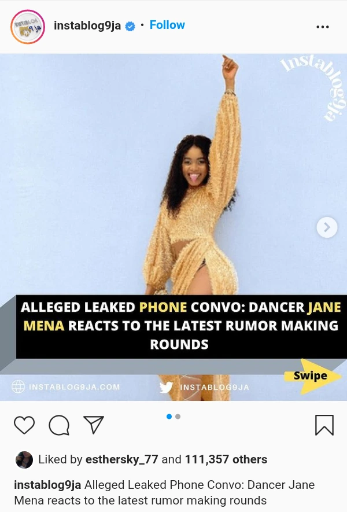Viewport: 347px width, 512px height.
Task: Save the post with bookmark icon
Action: (324, 425)
